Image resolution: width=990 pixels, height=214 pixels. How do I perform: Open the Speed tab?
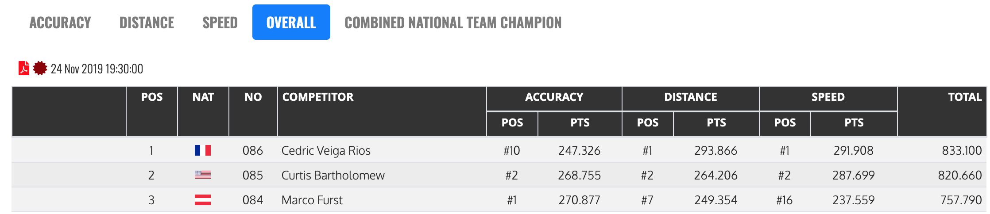point(220,23)
